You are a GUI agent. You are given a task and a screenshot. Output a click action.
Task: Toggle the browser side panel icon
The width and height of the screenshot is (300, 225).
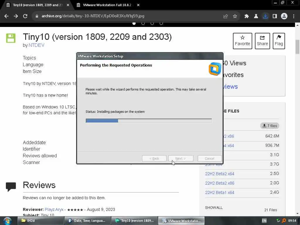pyautogui.click(x=275, y=16)
